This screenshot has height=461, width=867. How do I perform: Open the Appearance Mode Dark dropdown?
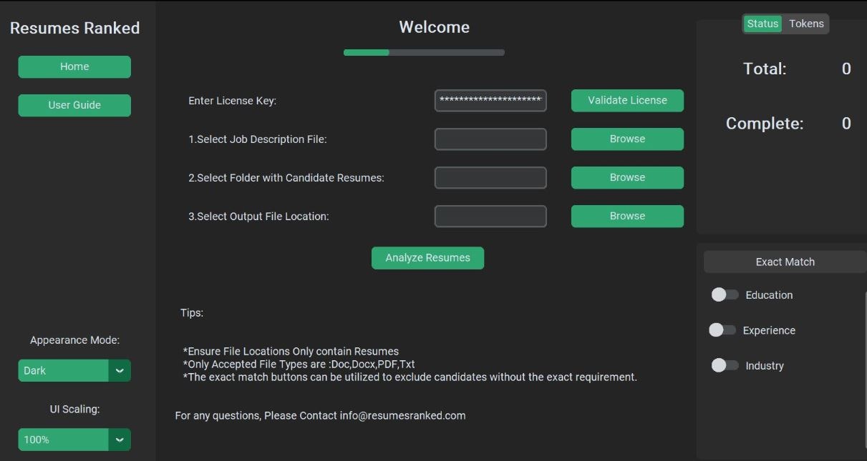74,370
